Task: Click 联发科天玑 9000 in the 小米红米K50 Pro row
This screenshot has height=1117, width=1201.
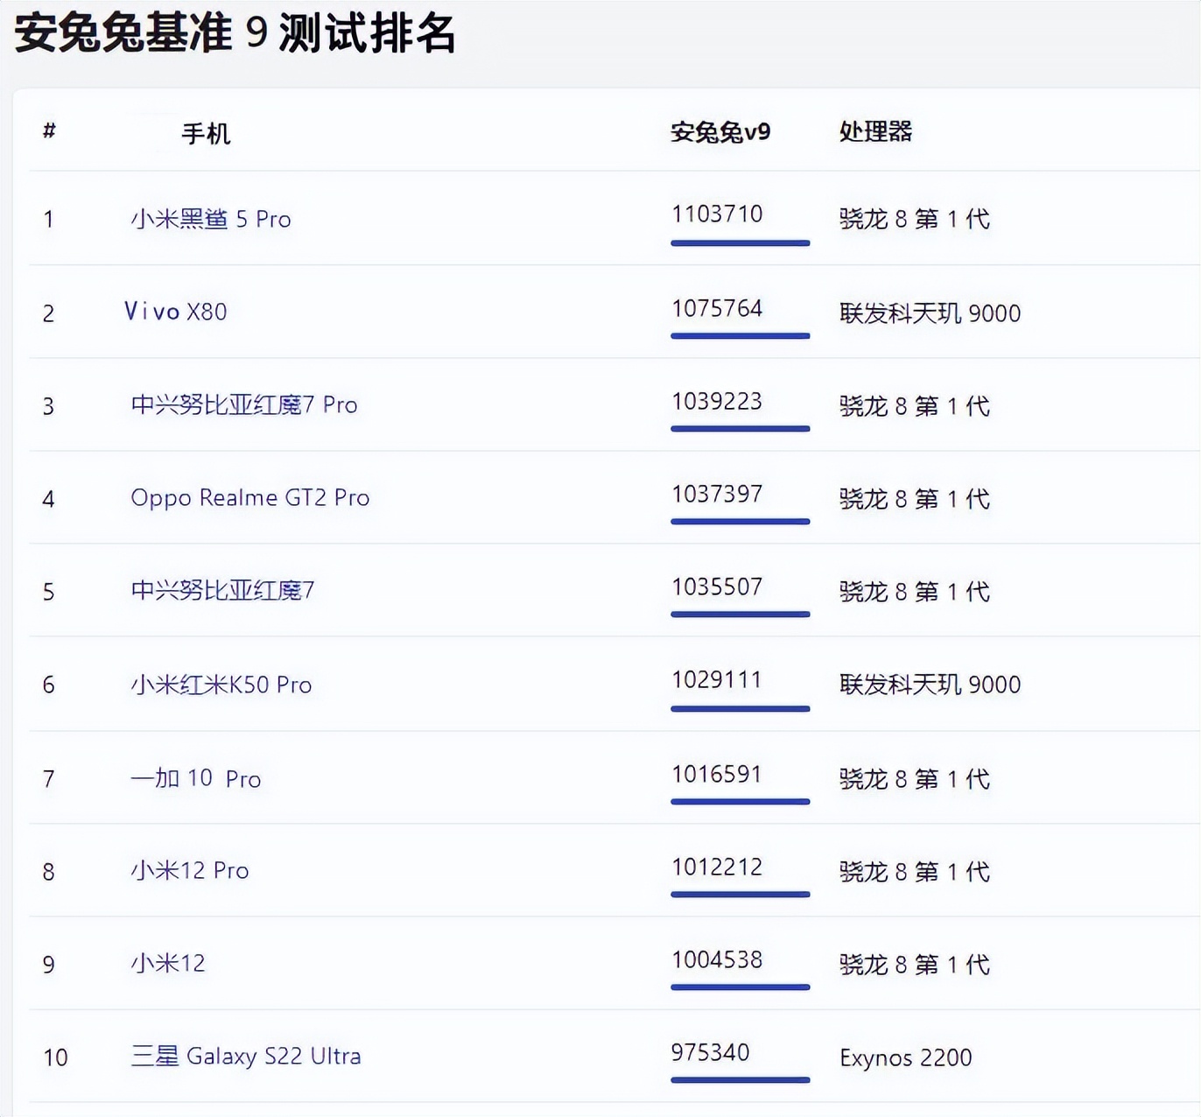Action: click(x=930, y=685)
